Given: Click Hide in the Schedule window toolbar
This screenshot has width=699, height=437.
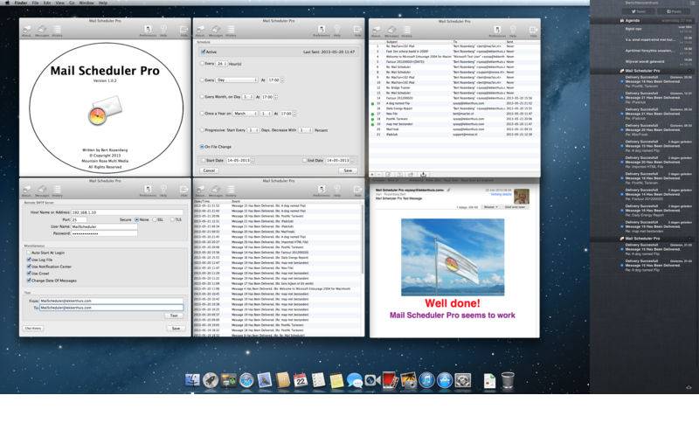Looking at the screenshot, I should (357, 31).
